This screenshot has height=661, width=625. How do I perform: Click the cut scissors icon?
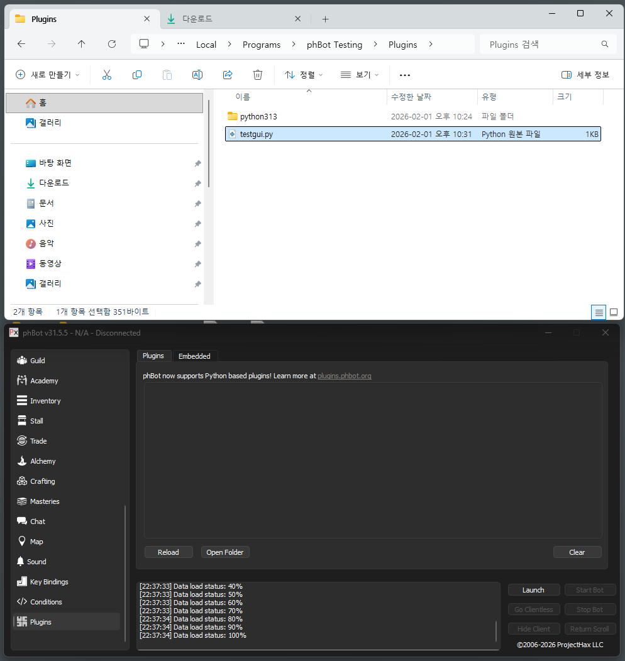click(x=107, y=75)
